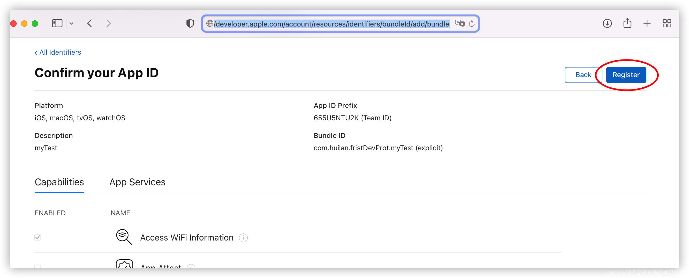Image resolution: width=689 pixels, height=278 pixels.
Task: Show downloads with the download icon
Action: (607, 24)
